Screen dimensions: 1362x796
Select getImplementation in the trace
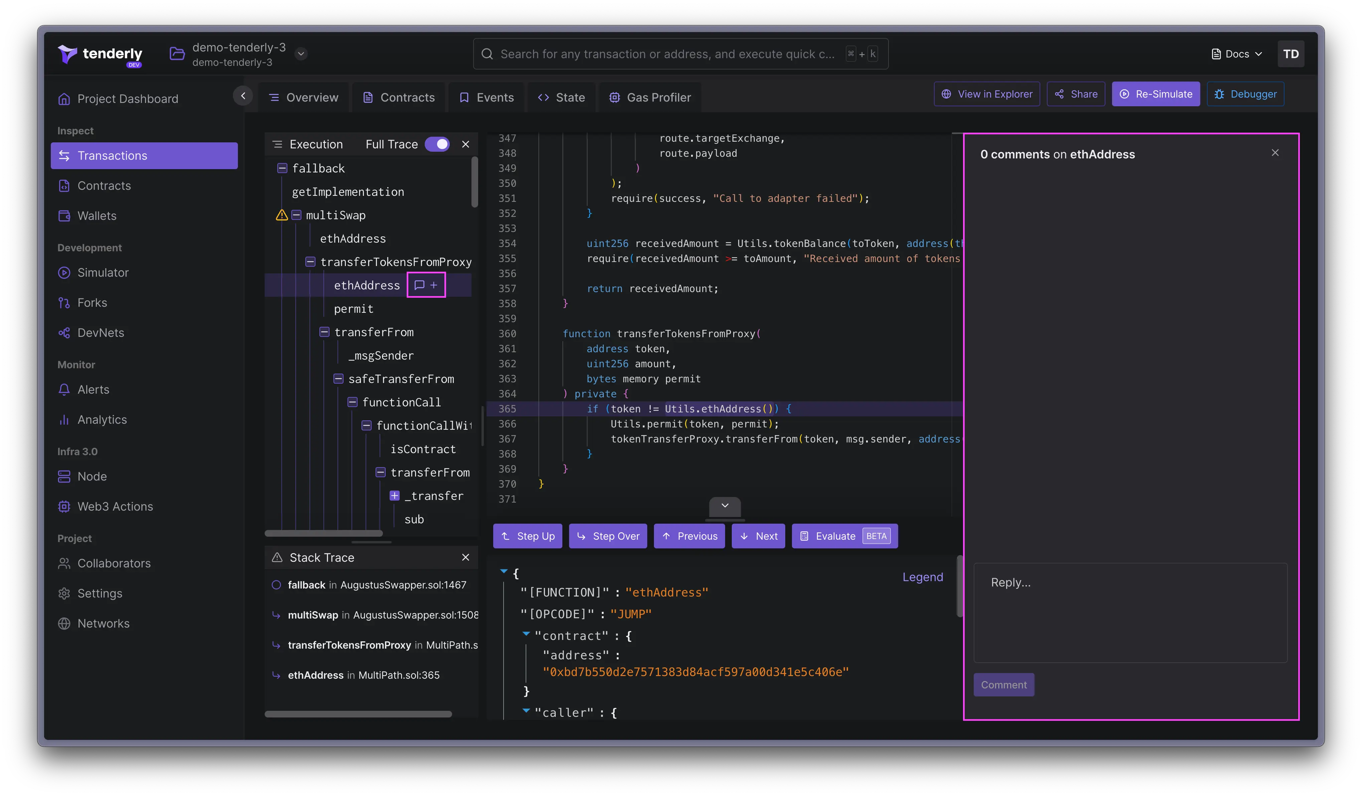348,192
